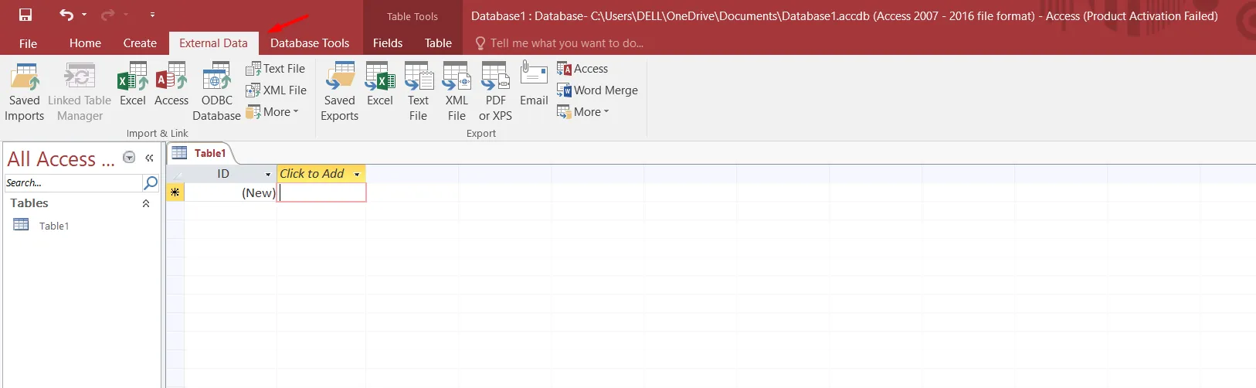Collapse the Tables group in navigation pane
The width and height of the screenshot is (1256, 388).
[x=146, y=203]
